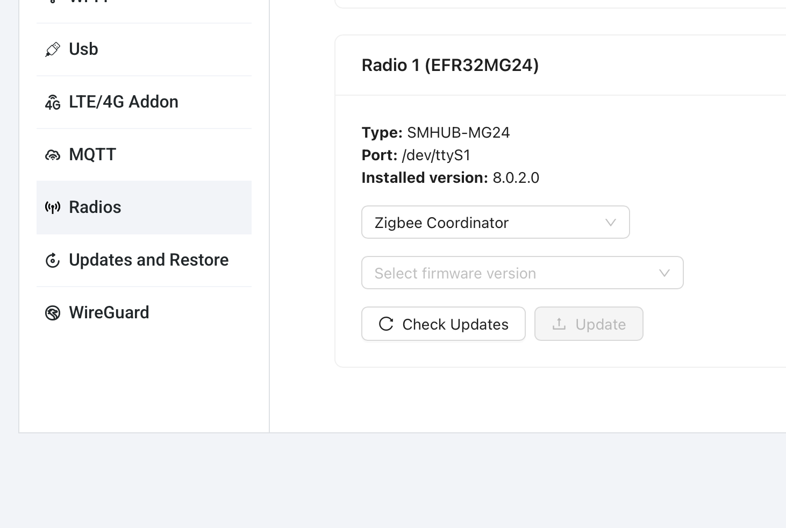Open Updates and Restore page
Viewport: 786px width, 528px height.
tap(149, 260)
